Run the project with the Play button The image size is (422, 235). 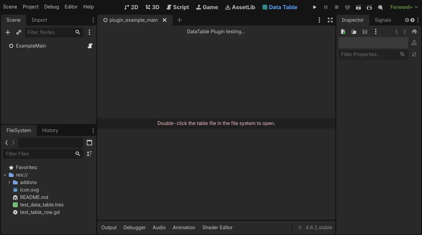point(315,7)
